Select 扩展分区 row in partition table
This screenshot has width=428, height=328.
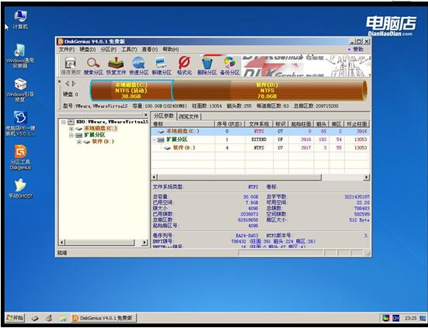[260, 140]
